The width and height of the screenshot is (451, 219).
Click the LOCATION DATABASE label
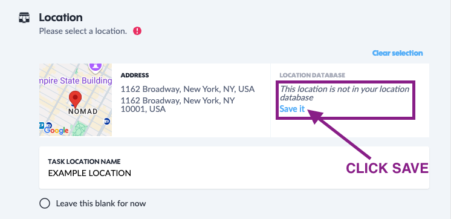[x=312, y=76]
